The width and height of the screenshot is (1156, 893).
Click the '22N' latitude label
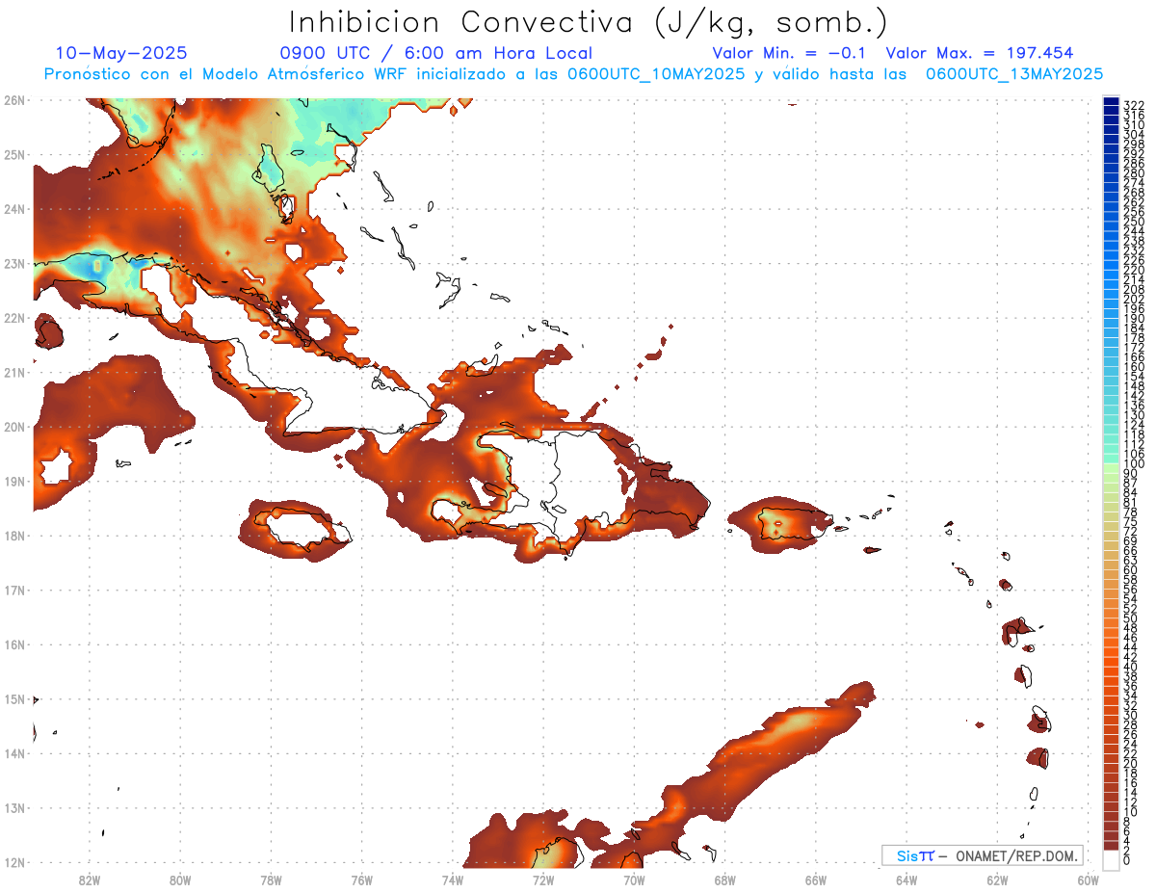[13, 318]
